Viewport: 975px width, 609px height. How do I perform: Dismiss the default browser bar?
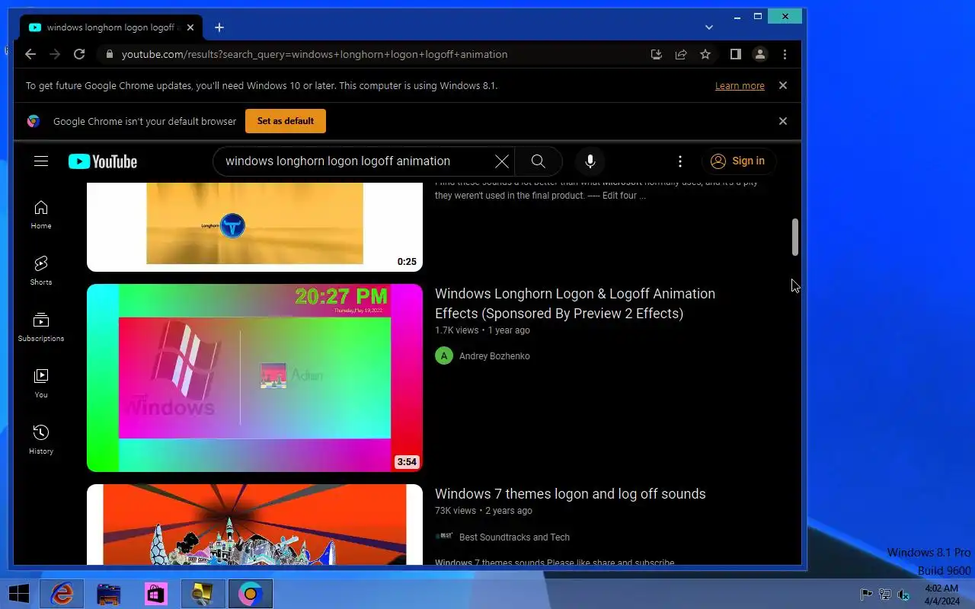782,121
